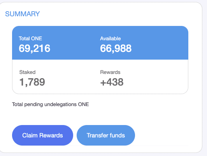Click the divider line below the buttons

point(100,146)
